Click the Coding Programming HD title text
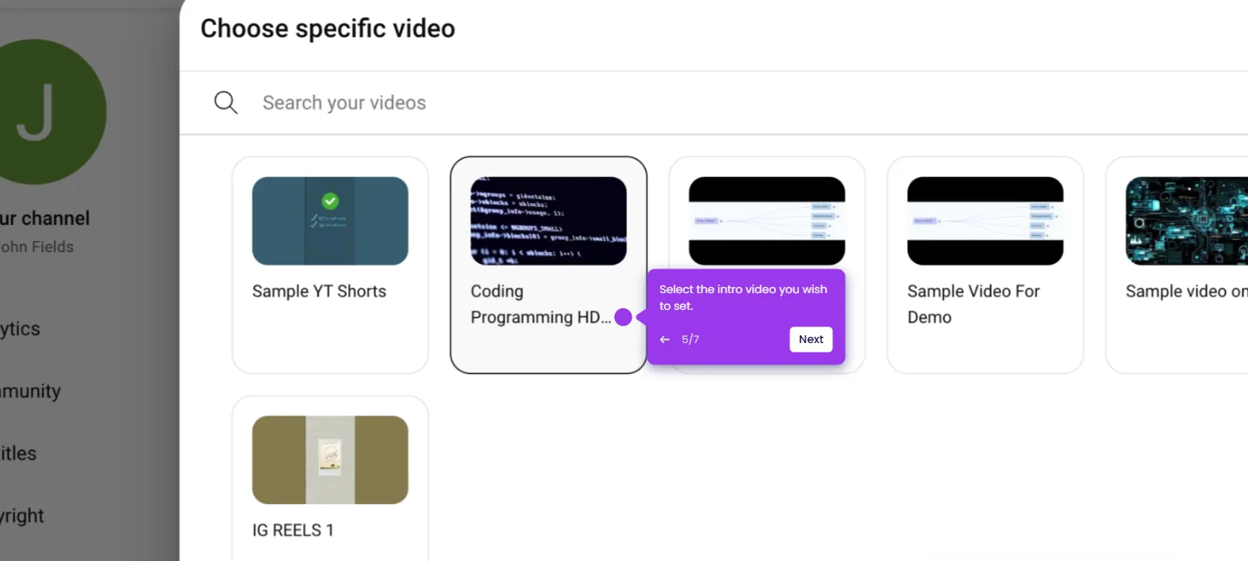 (540, 304)
